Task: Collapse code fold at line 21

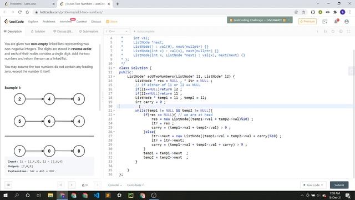Action: tap(114, 111)
